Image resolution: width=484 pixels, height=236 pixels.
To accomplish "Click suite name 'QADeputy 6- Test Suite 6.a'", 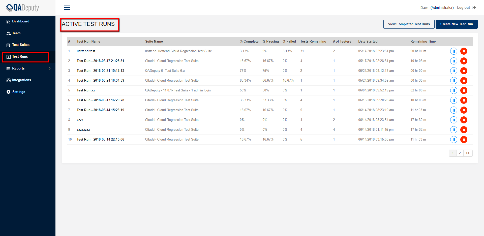I will point(165,71).
